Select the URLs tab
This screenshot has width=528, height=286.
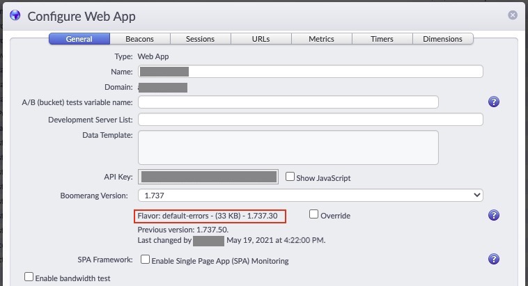pos(261,39)
